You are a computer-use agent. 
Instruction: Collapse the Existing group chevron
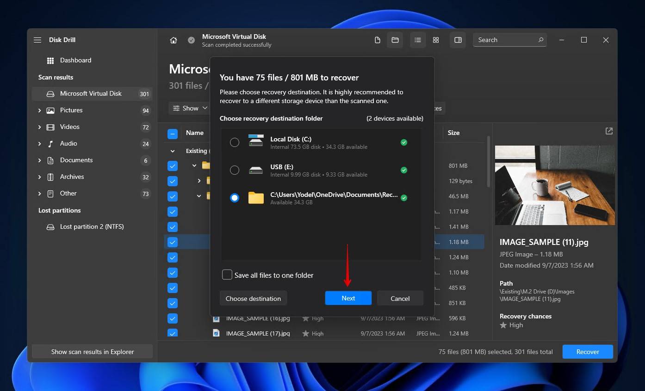tap(173, 151)
